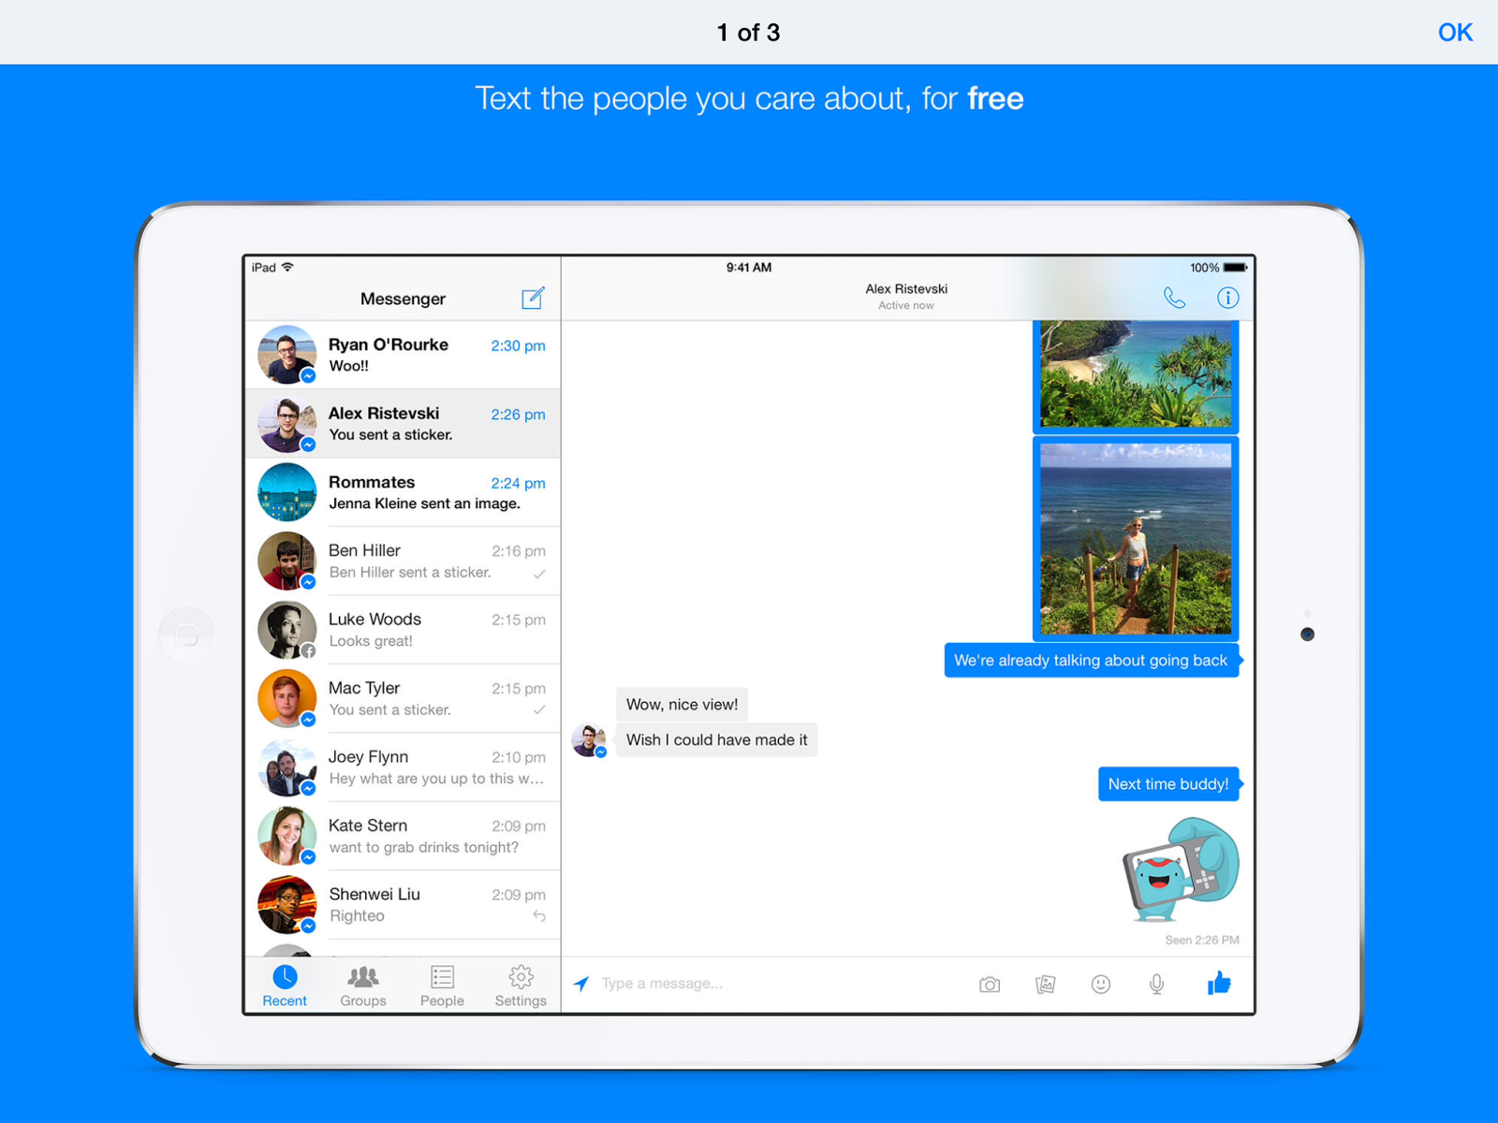Open the Settings tab
Screen dimensions: 1498x1123
click(521, 986)
